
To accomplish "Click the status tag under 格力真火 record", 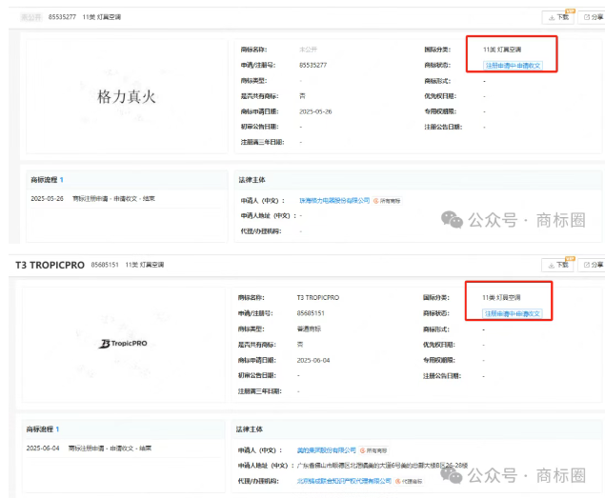I will pos(512,65).
